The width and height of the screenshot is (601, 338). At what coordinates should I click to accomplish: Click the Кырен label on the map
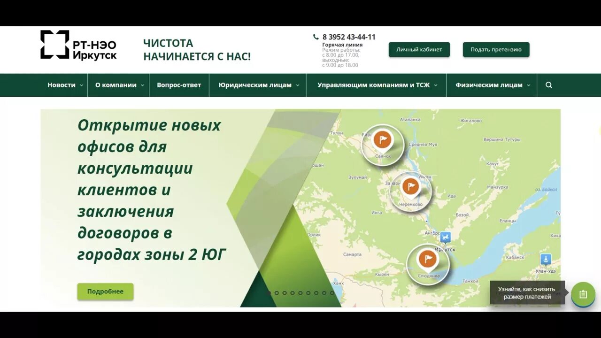click(x=382, y=274)
